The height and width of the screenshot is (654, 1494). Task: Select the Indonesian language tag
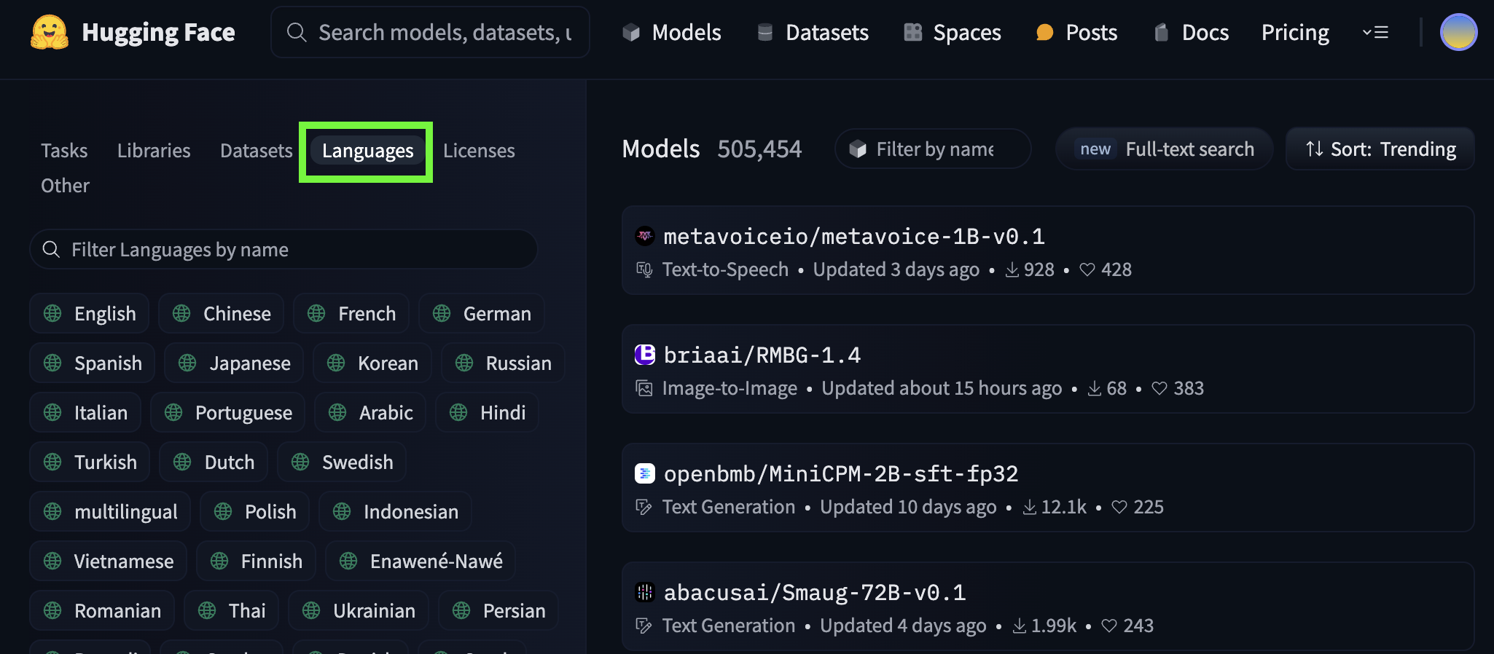click(396, 512)
